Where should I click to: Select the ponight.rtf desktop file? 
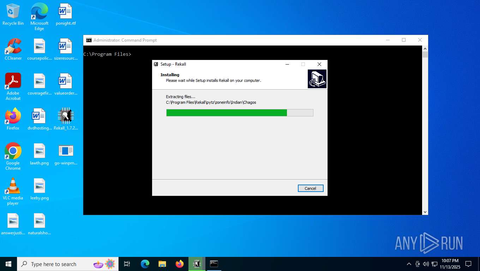66,14
